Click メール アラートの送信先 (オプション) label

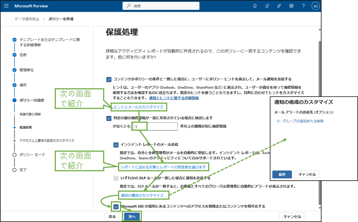tap(304, 112)
